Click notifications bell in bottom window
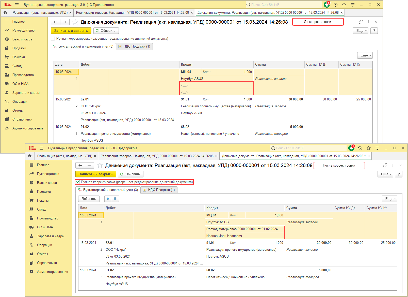Image resolution: width=408 pixels, height=297 pixels. click(x=351, y=148)
